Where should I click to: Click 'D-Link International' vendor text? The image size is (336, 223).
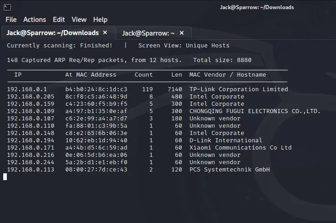click(x=226, y=140)
